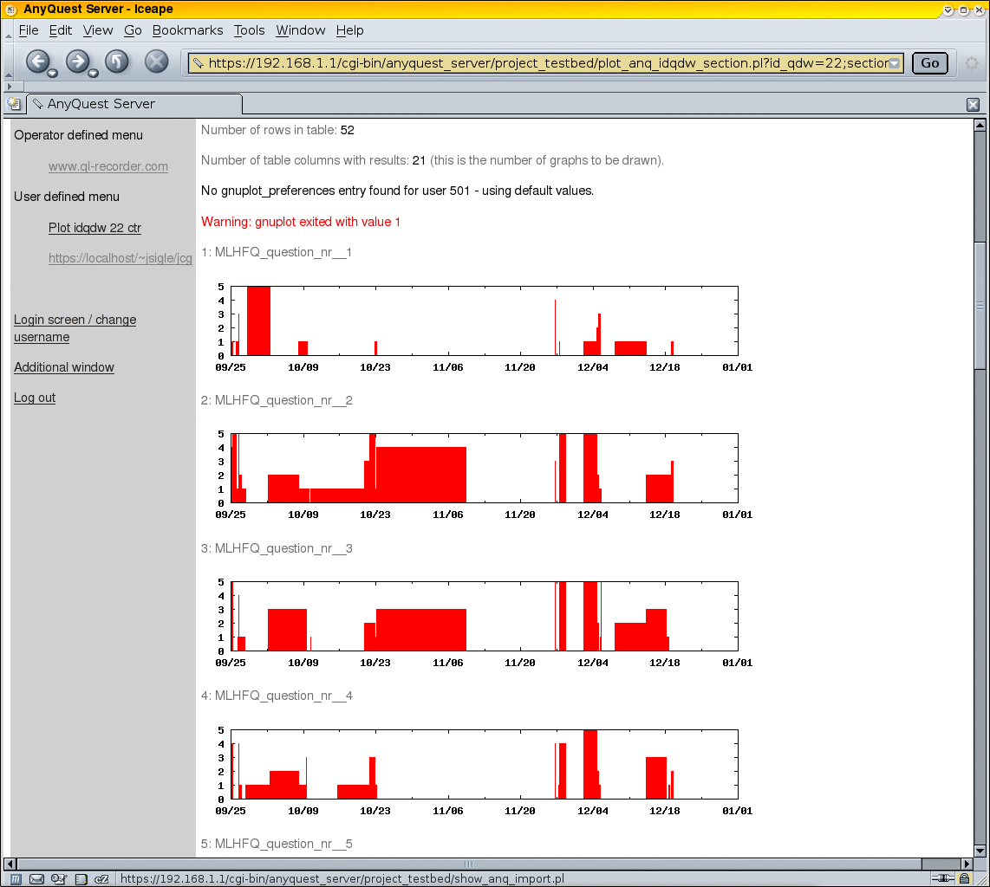This screenshot has height=887, width=990.
Task: Go back with the Back arrow button
Action: [37, 62]
